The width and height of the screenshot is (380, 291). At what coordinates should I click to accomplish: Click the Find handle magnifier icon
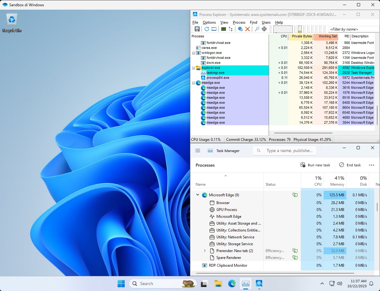[257, 29]
